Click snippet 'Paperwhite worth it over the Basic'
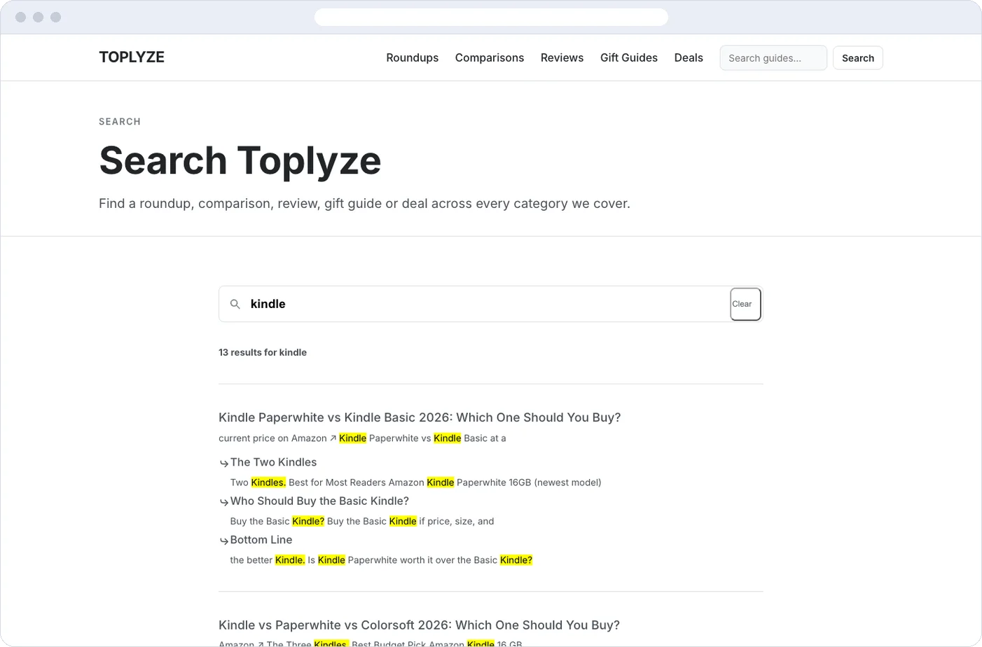Screen dimensions: 982x647 click(422, 560)
